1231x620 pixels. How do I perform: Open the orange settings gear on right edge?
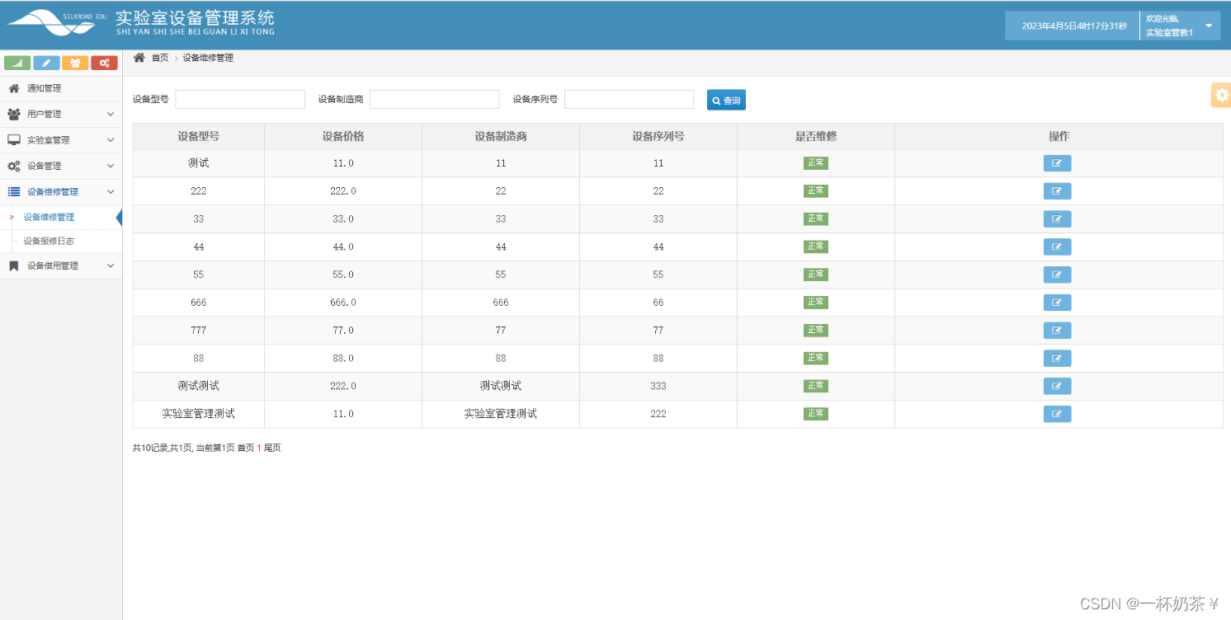[x=1221, y=95]
